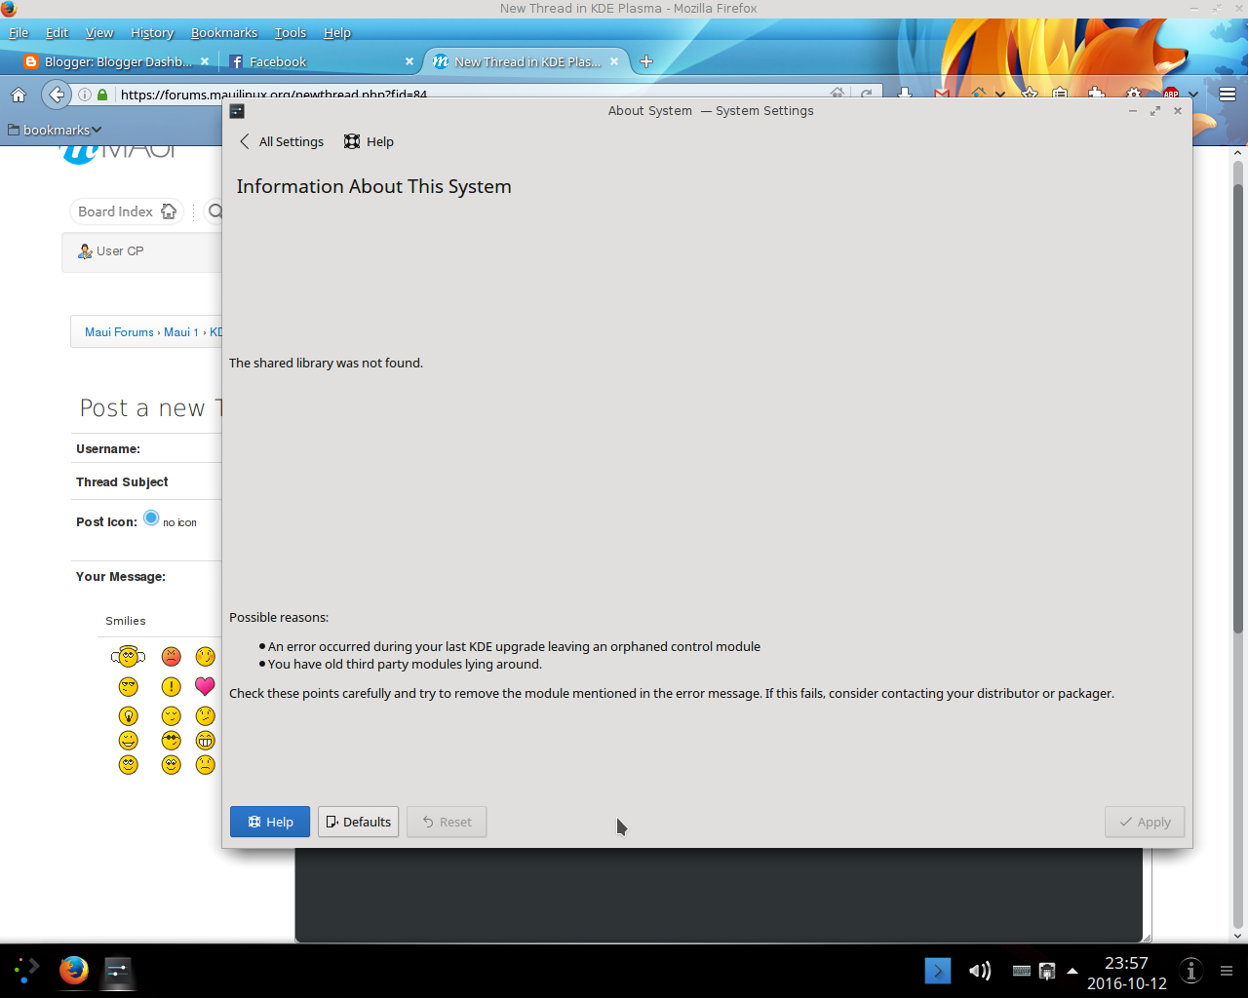1248x998 pixels.
Task: Click the info icon in system tray
Action: (x=1190, y=971)
